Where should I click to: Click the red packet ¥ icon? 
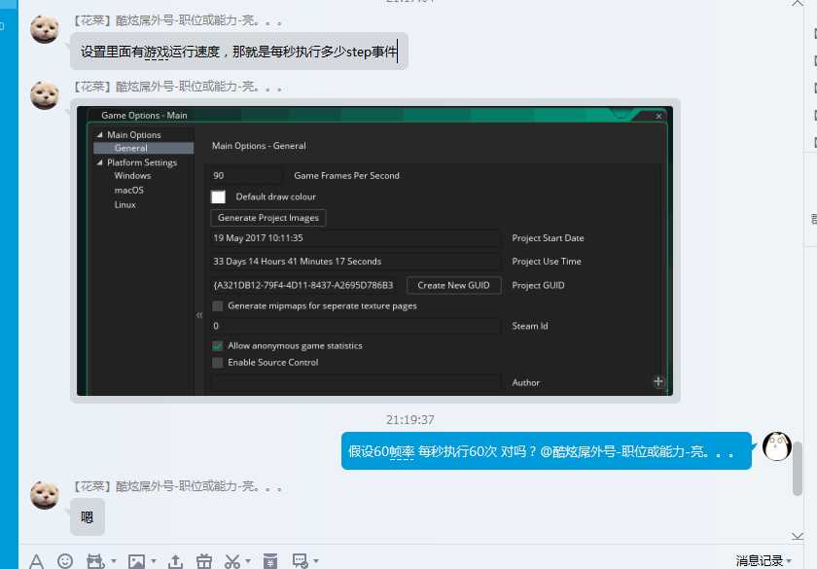click(x=270, y=561)
